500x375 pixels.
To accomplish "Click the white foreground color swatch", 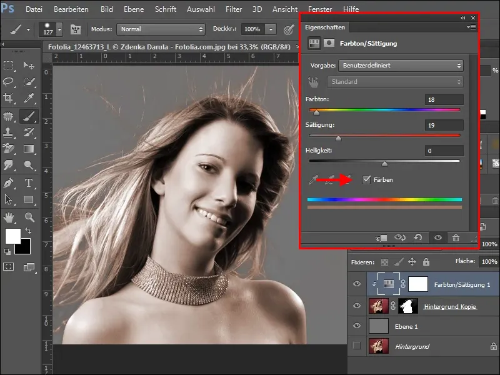I will 12,236.
